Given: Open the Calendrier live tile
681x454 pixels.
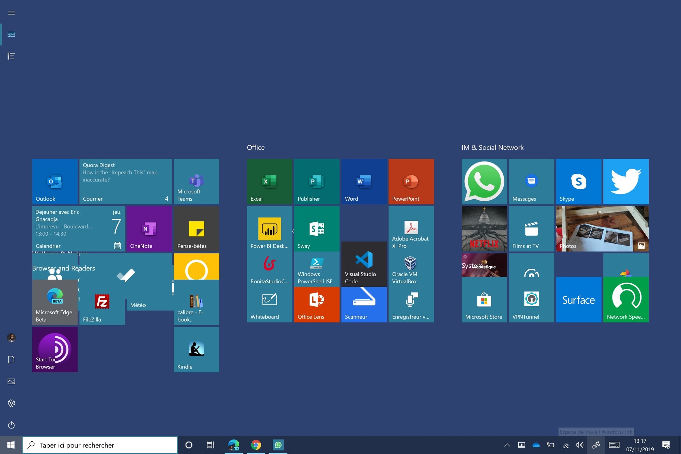Looking at the screenshot, I should tap(78, 229).
